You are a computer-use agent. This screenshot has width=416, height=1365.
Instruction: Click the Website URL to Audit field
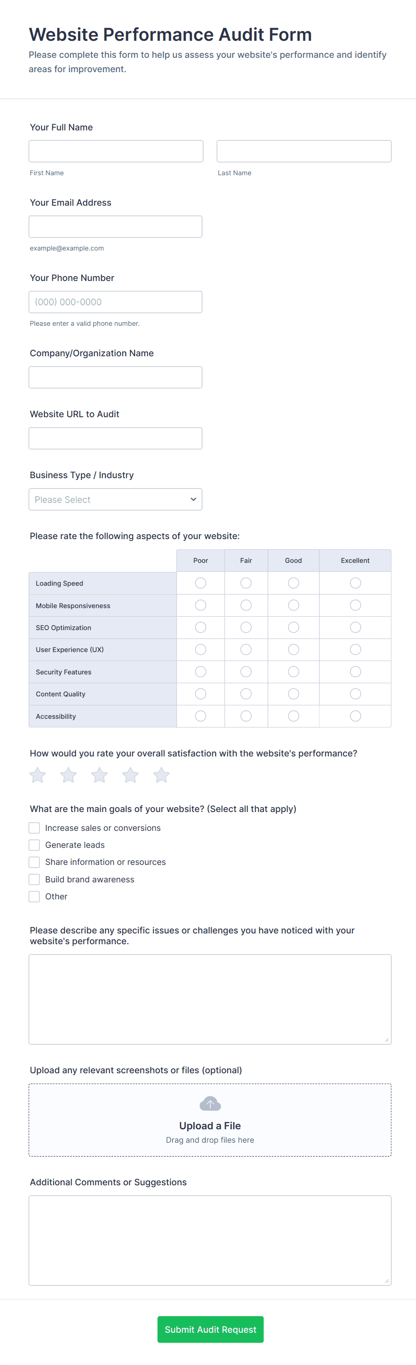click(x=115, y=438)
